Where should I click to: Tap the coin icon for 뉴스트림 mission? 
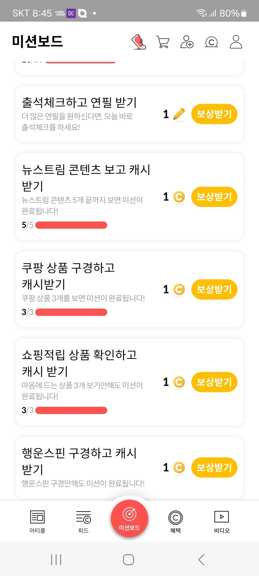pos(179,197)
